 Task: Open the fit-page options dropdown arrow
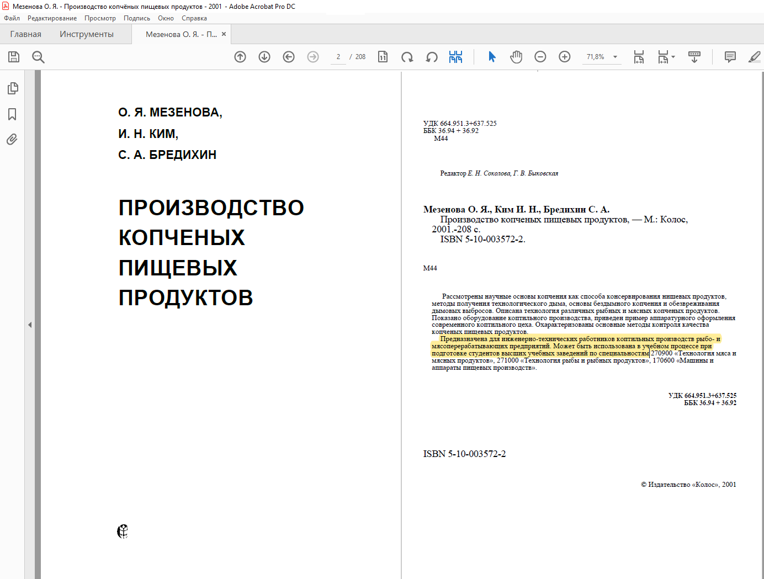pyautogui.click(x=673, y=57)
